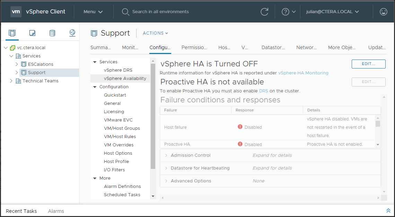Open General configuration
The height and width of the screenshot is (217, 395).
coord(112,103)
